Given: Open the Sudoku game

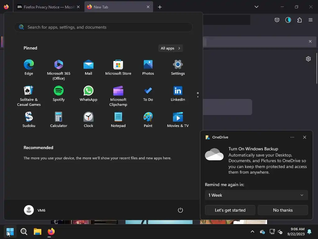Looking at the screenshot, I should coord(29,120).
